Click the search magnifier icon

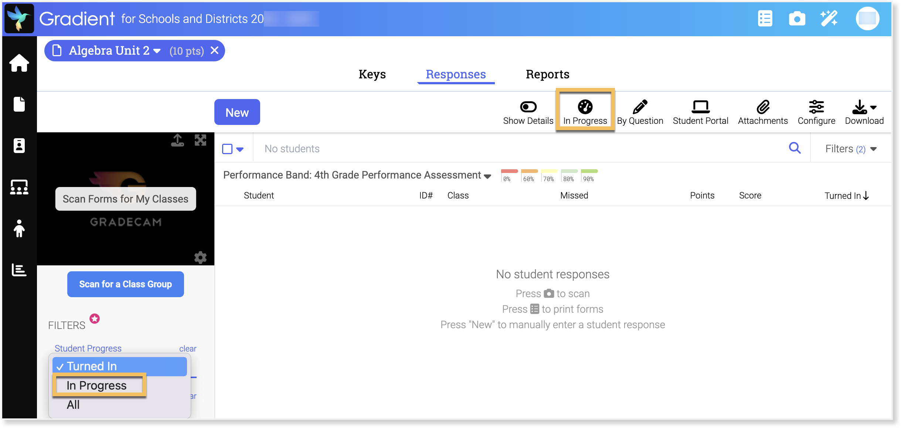[795, 148]
